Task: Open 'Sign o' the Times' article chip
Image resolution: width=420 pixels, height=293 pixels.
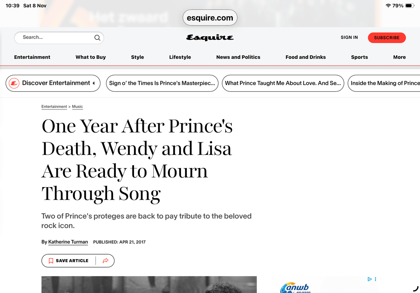Action: [162, 83]
